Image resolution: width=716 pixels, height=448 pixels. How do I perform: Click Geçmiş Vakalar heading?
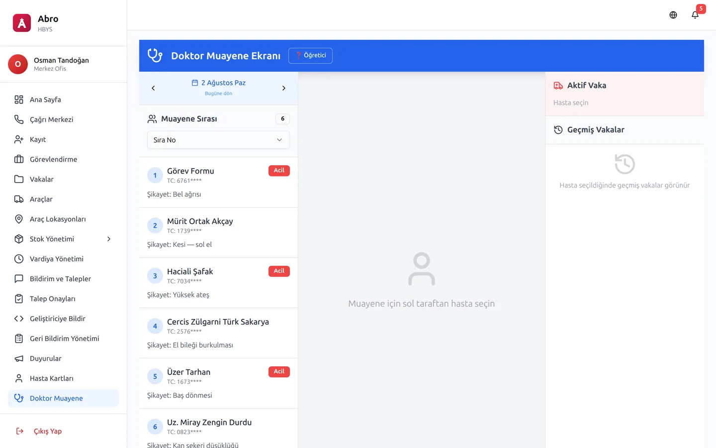pyautogui.click(x=596, y=130)
